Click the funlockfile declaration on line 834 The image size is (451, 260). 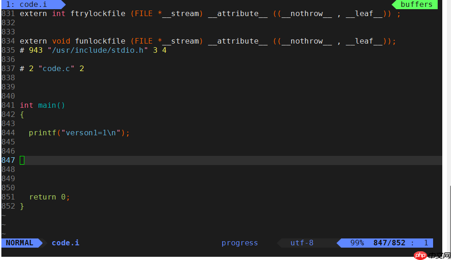click(x=208, y=41)
